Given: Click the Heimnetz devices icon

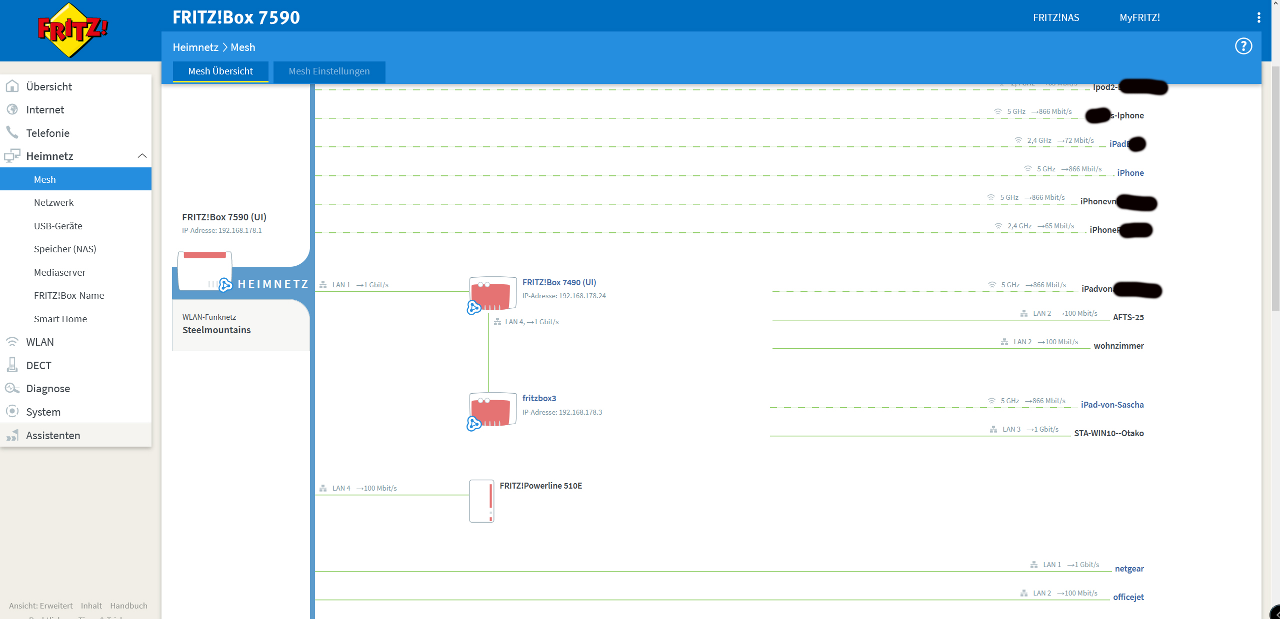Looking at the screenshot, I should pos(12,156).
